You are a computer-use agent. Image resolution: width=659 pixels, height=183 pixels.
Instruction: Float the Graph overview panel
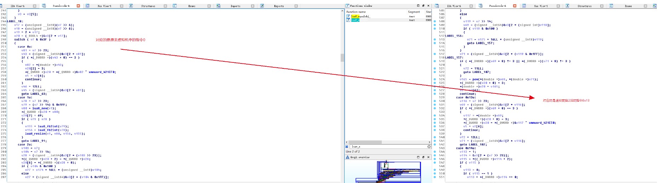423,157
